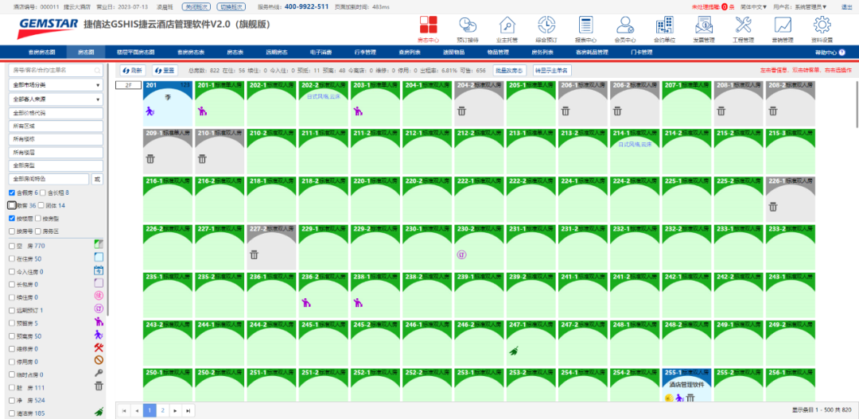
Task: Click the room search input field
Action: 52,70
